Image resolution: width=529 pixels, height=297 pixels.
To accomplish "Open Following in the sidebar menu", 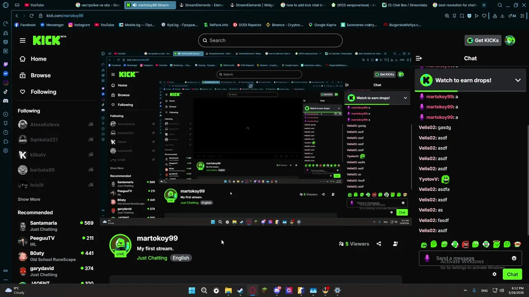I will point(38,92).
